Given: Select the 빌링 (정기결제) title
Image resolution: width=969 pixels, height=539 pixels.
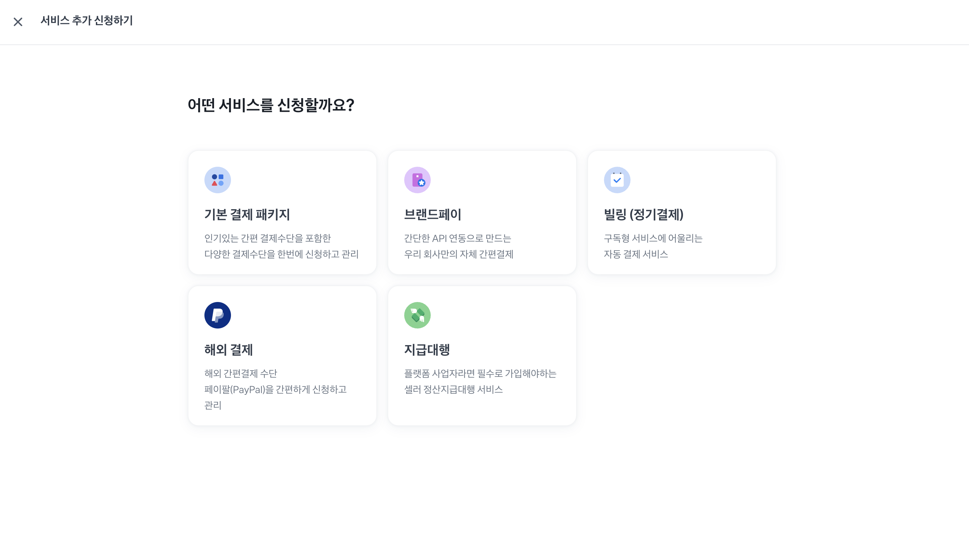Looking at the screenshot, I should coord(643,214).
